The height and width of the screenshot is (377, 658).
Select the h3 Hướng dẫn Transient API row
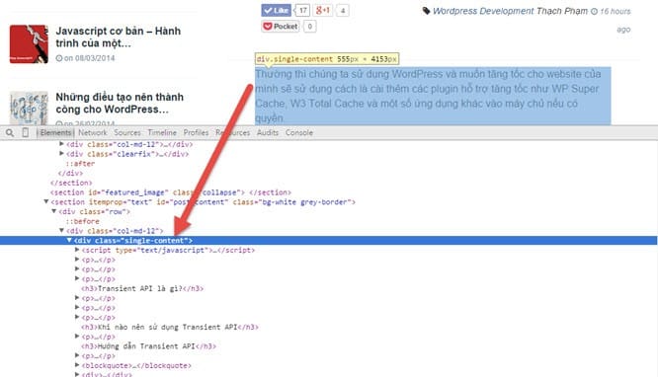[148, 346]
